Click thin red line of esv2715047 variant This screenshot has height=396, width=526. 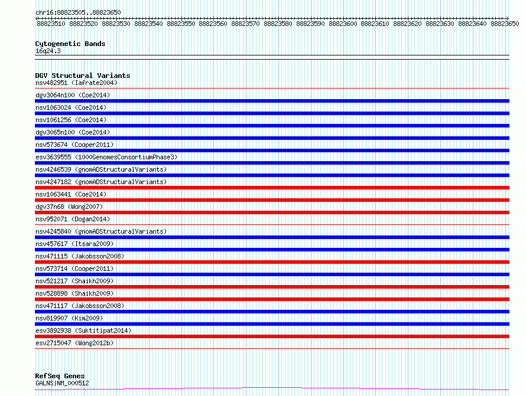[x=272, y=348]
